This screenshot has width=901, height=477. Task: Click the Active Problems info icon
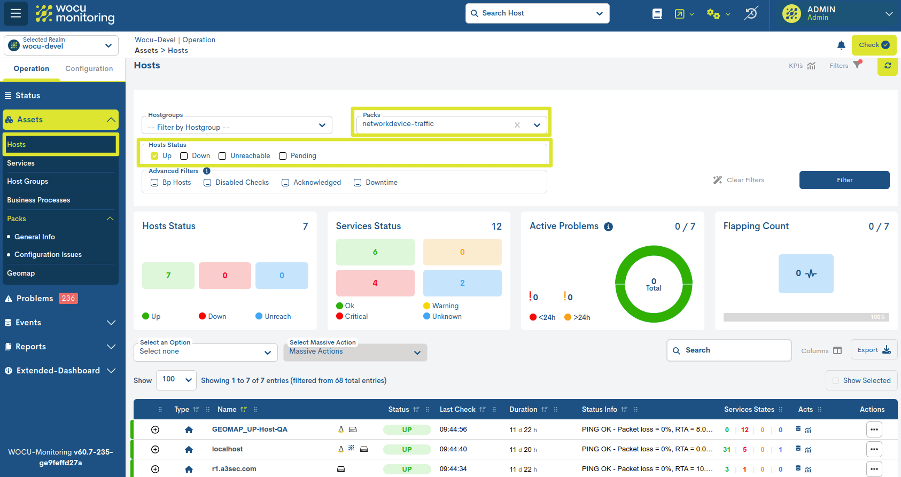608,226
